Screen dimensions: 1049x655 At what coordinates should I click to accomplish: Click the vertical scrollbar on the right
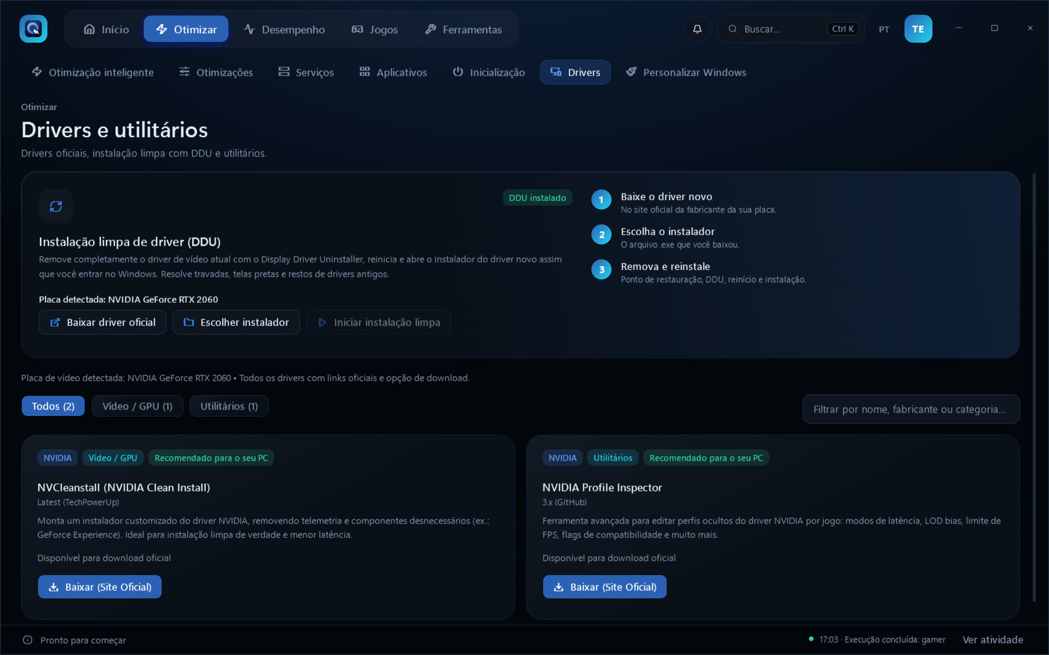1034,387
